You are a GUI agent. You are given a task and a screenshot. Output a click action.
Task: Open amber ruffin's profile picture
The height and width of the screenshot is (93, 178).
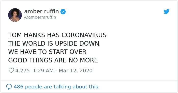coord(15,15)
